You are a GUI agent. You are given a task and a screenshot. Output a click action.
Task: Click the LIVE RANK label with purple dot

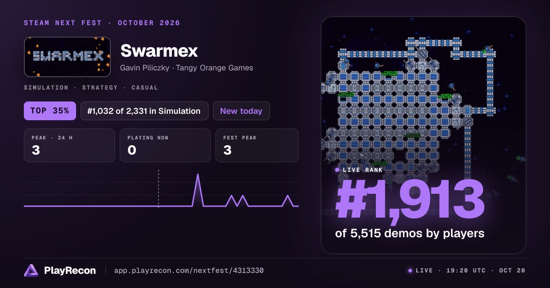pyautogui.click(x=358, y=170)
